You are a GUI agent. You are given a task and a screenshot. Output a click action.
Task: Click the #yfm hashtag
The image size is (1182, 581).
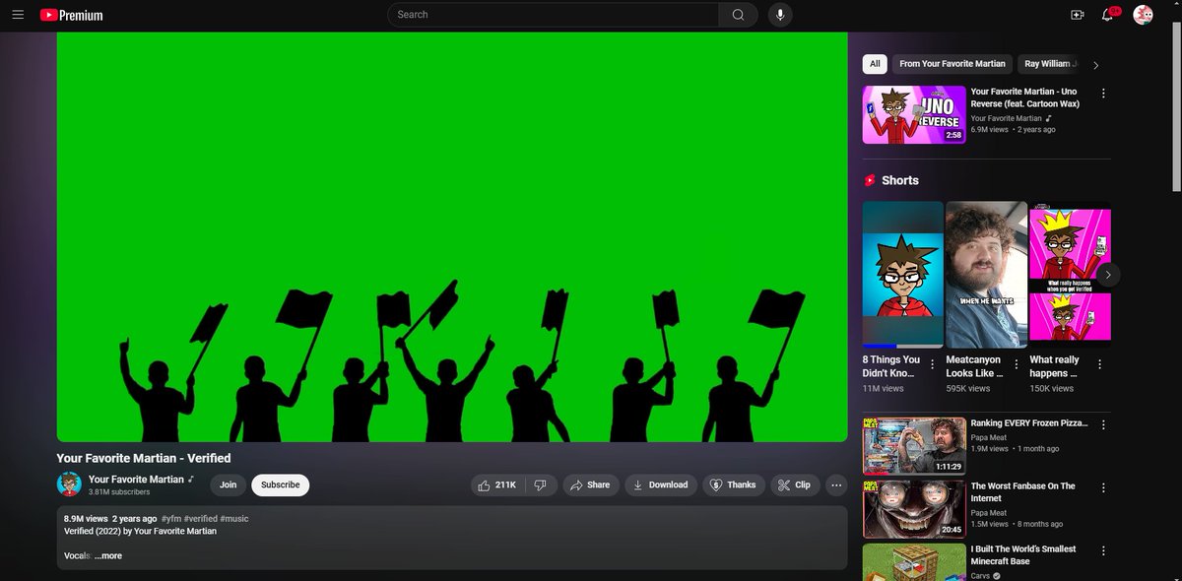pos(170,518)
